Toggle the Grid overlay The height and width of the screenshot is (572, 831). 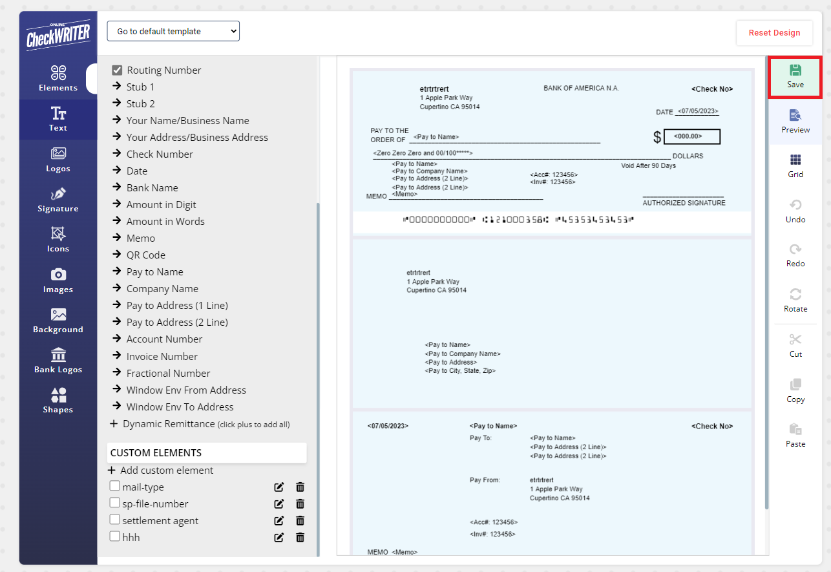[x=795, y=166]
